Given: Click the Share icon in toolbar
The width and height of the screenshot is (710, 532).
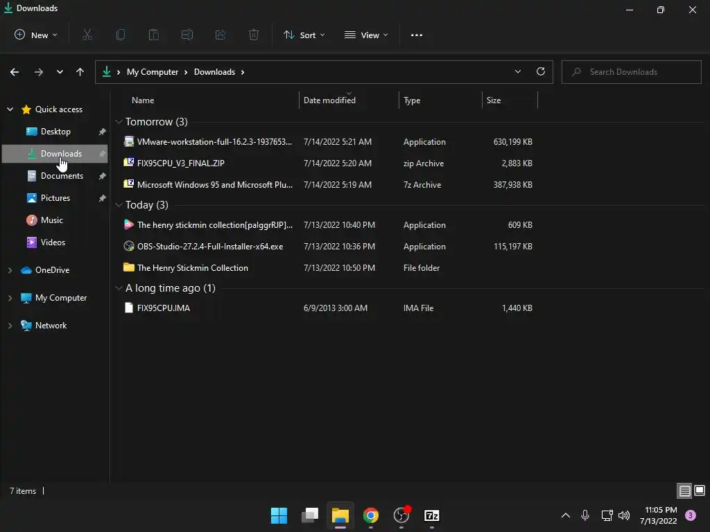Looking at the screenshot, I should point(220,35).
